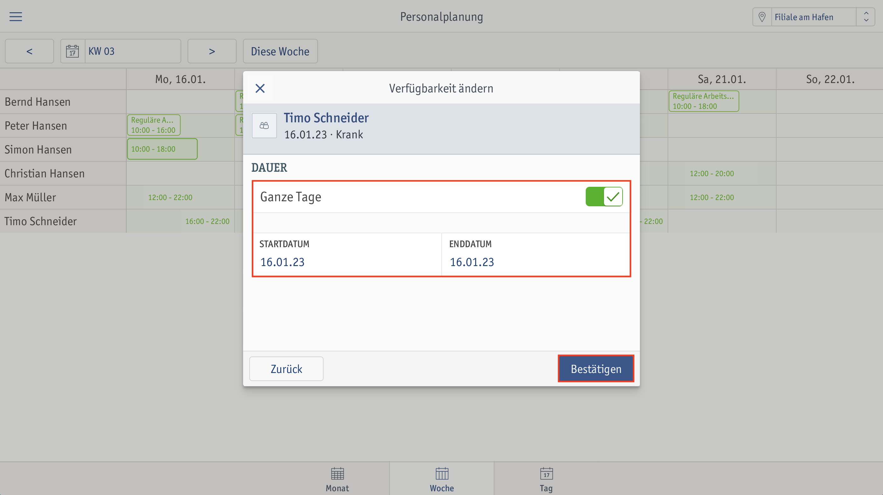Click the 16.01.23 · Krank subtitle text

coord(323,135)
